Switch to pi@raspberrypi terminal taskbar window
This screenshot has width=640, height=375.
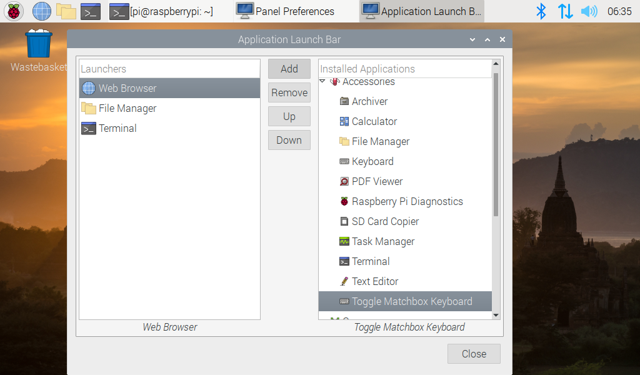point(161,11)
